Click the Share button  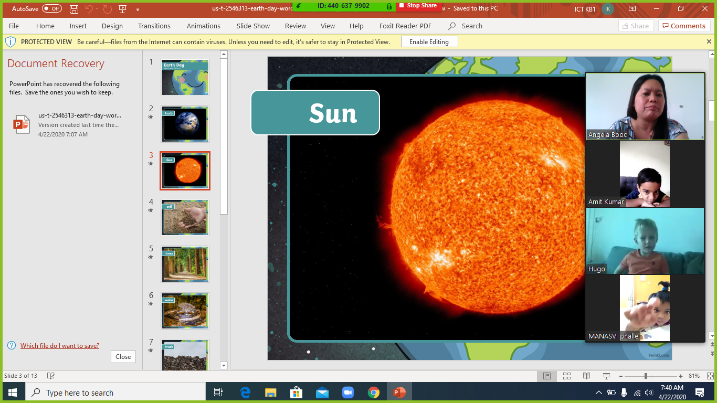coord(636,26)
